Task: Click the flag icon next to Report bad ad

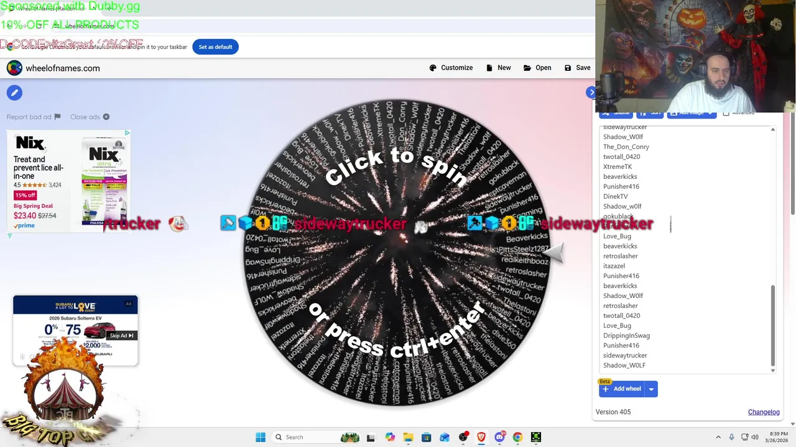Action: click(57, 117)
